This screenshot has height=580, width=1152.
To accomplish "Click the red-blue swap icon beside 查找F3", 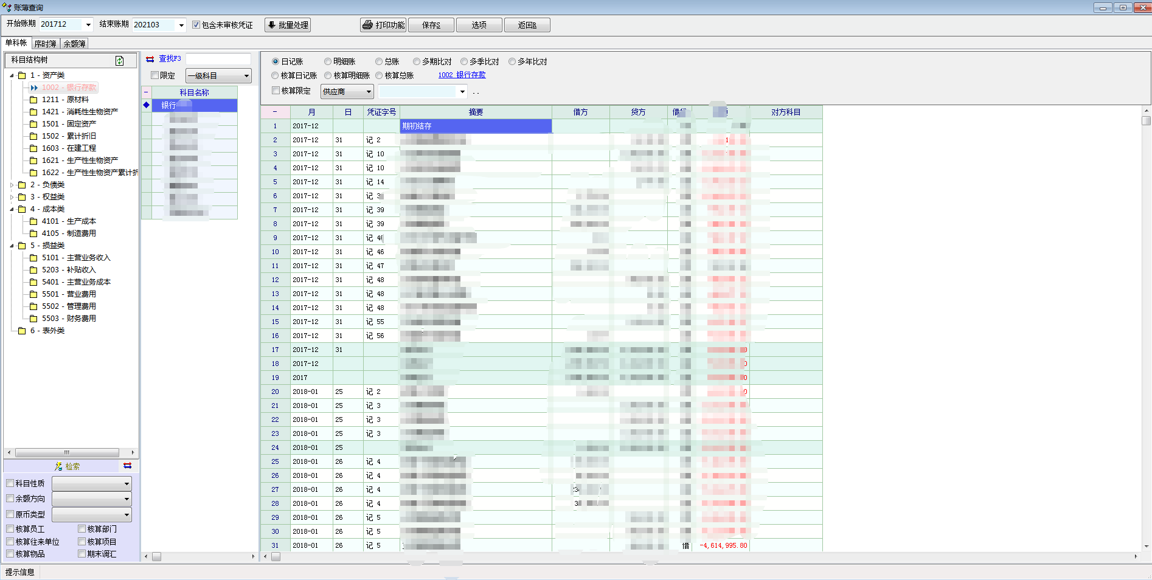I will 150,59.
